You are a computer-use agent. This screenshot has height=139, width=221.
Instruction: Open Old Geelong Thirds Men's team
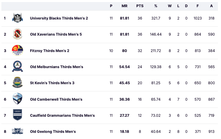coord(53,131)
